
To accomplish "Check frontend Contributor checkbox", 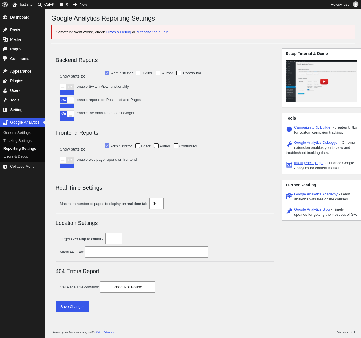I will click(x=176, y=146).
